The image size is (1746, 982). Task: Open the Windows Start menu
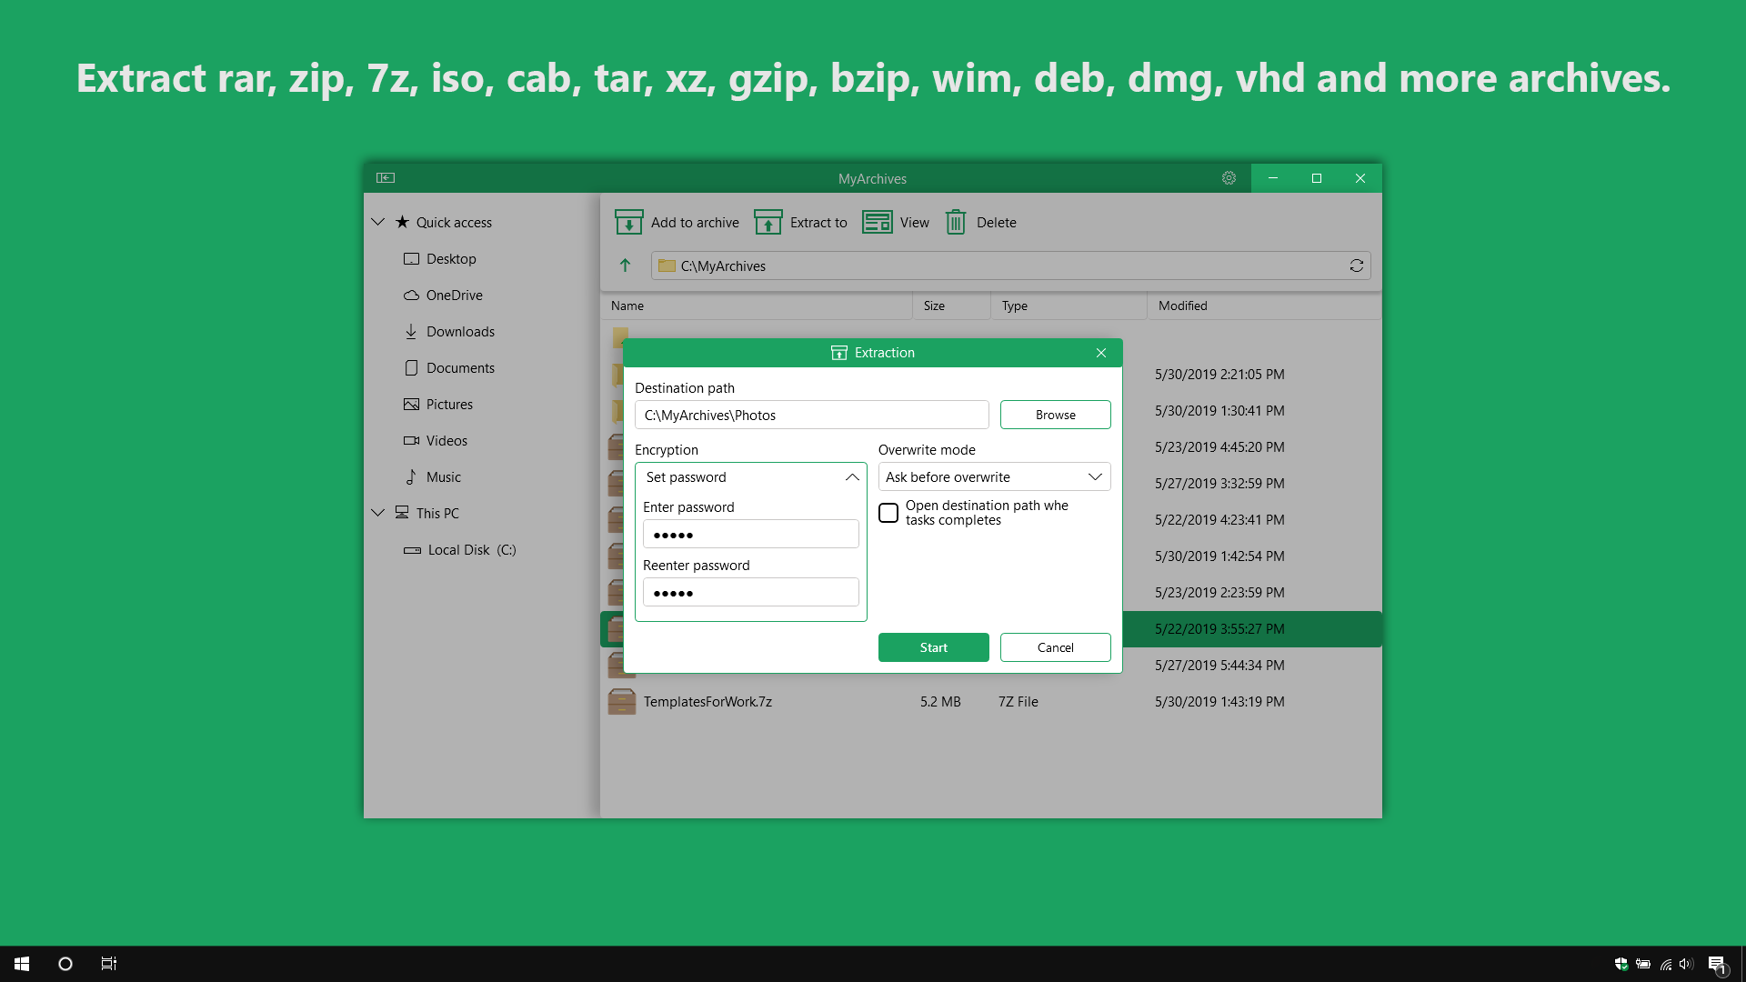coord(22,964)
